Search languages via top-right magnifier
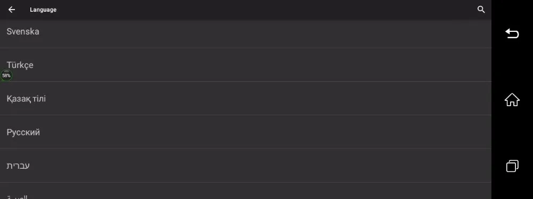 point(481,10)
